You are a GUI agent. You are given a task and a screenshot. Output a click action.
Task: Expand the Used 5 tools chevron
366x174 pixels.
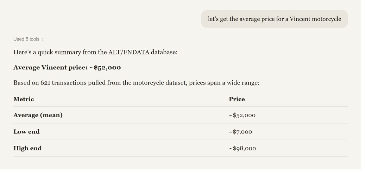click(x=43, y=39)
